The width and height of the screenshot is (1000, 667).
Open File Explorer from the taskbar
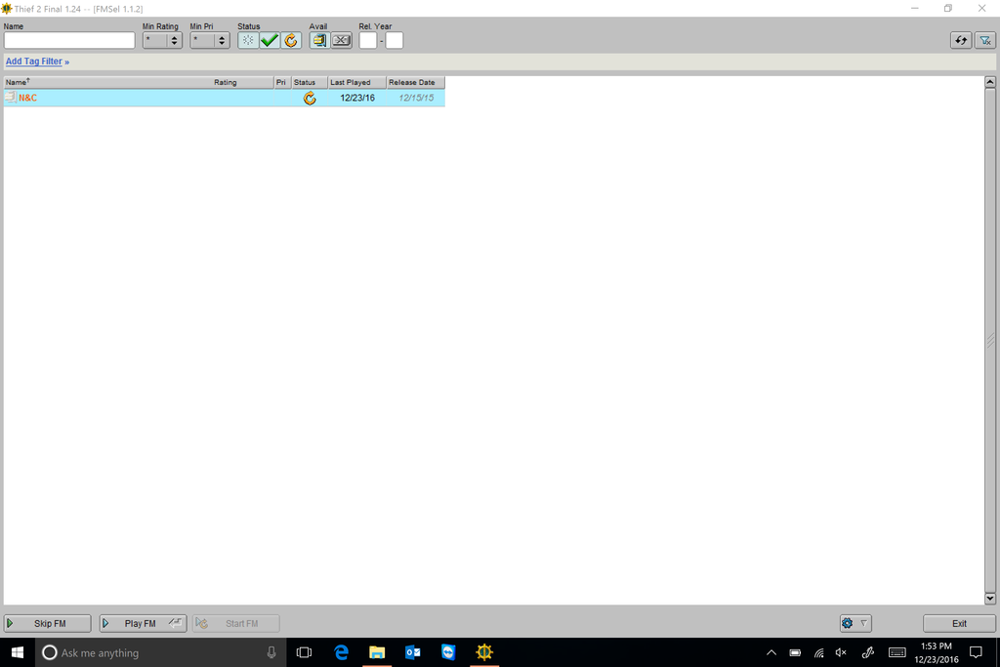pos(377,652)
